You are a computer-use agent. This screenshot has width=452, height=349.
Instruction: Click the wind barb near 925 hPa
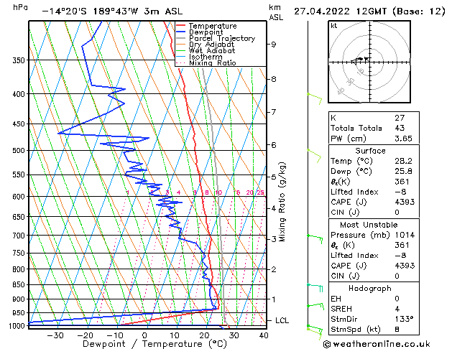pos(315,307)
